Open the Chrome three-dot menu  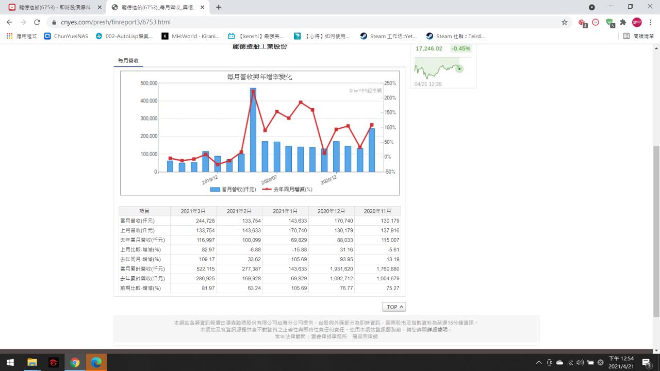651,22
